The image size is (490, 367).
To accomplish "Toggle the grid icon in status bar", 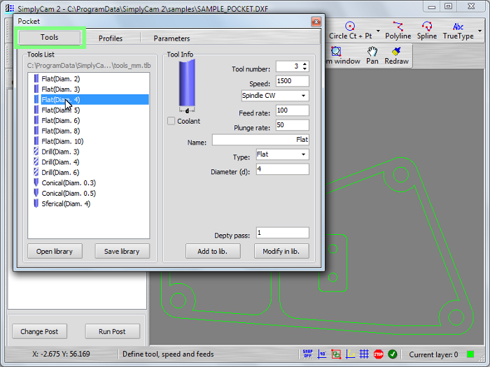I will [x=364, y=354].
